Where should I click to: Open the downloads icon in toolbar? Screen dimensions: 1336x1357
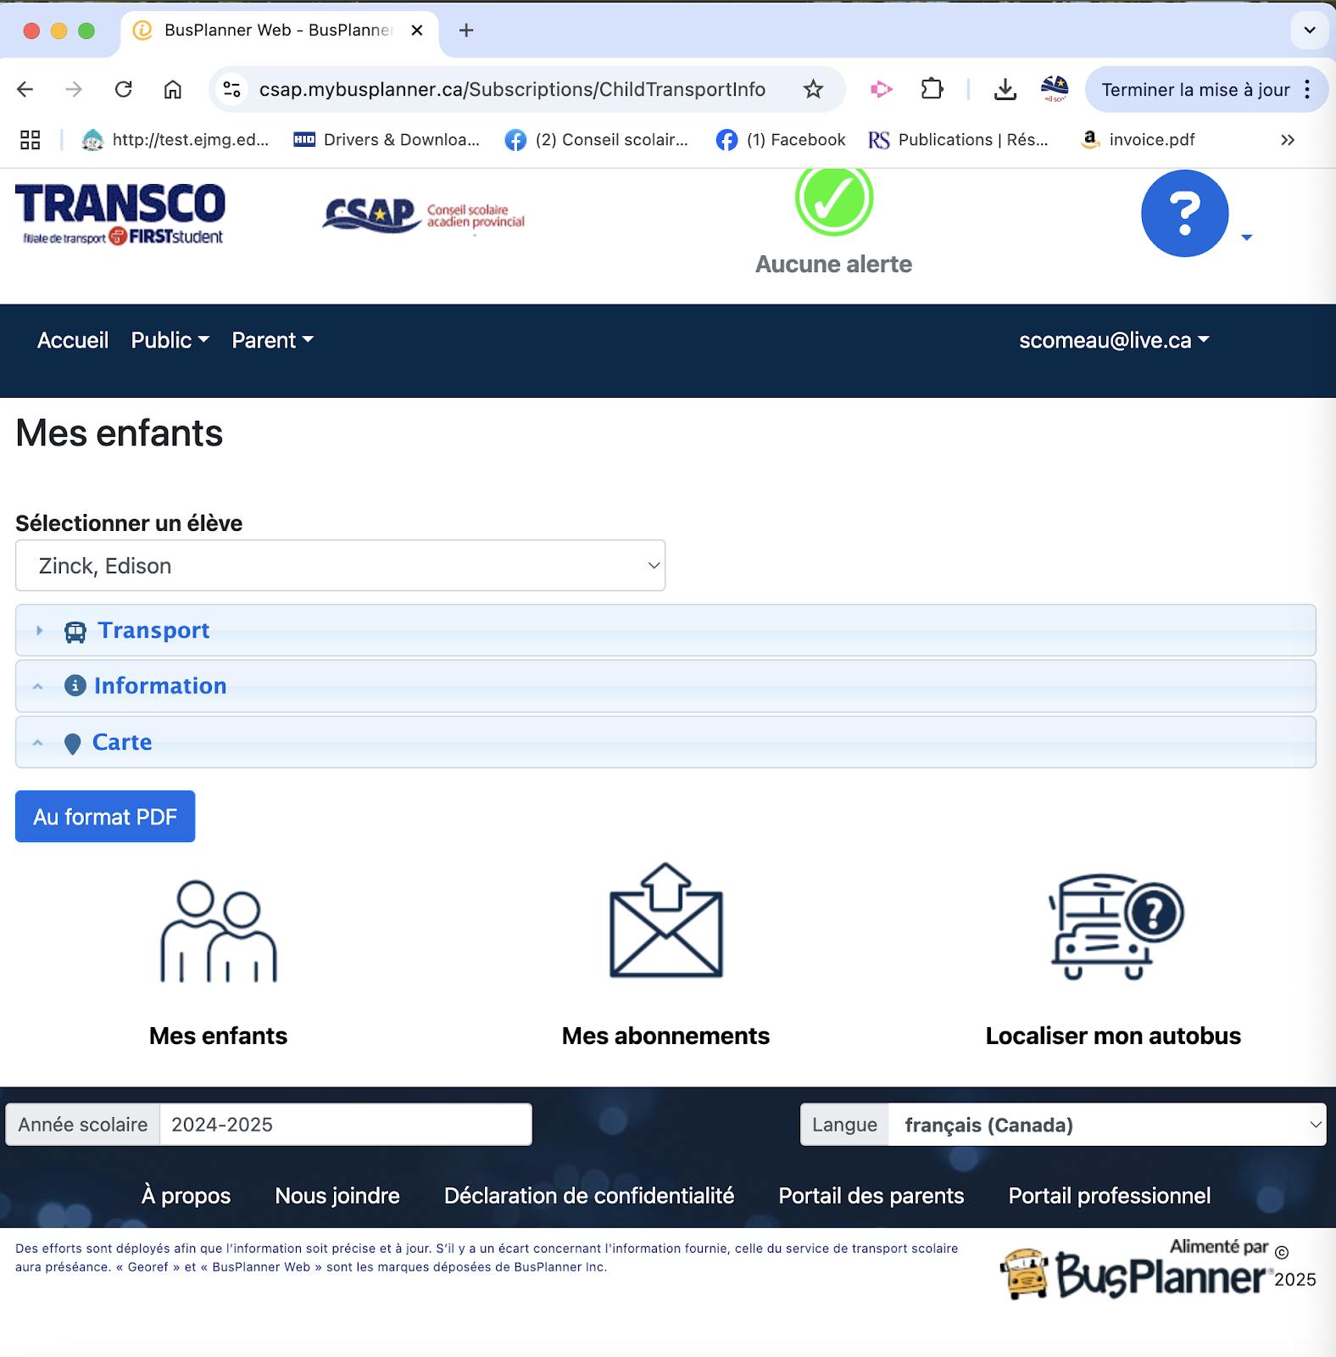click(x=1005, y=89)
